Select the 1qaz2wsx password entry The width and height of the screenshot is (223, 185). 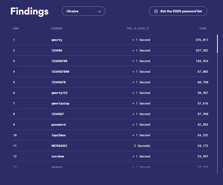tap(58, 135)
